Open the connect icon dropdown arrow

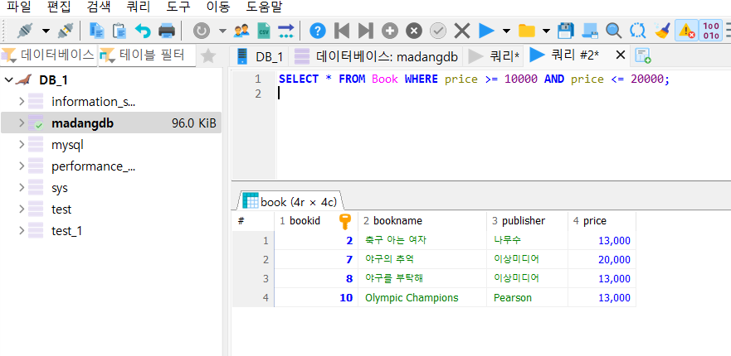pyautogui.click(x=46, y=31)
